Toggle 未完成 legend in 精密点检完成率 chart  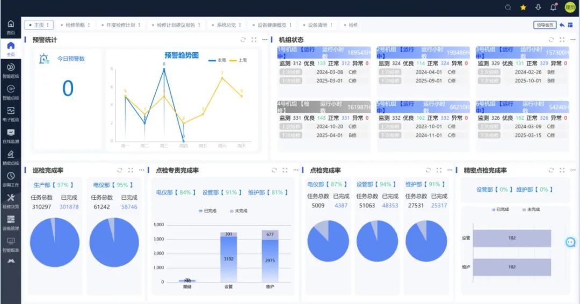[531, 209]
